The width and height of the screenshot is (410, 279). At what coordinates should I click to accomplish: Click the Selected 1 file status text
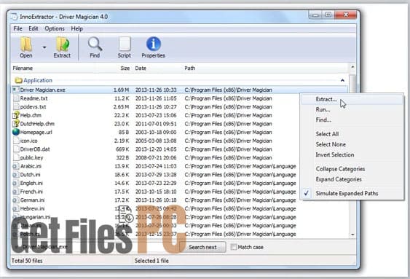tap(151, 261)
